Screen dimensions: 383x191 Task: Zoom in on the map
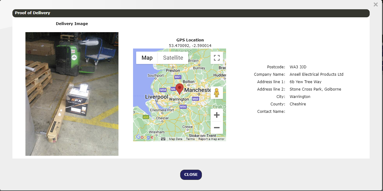[216, 115]
